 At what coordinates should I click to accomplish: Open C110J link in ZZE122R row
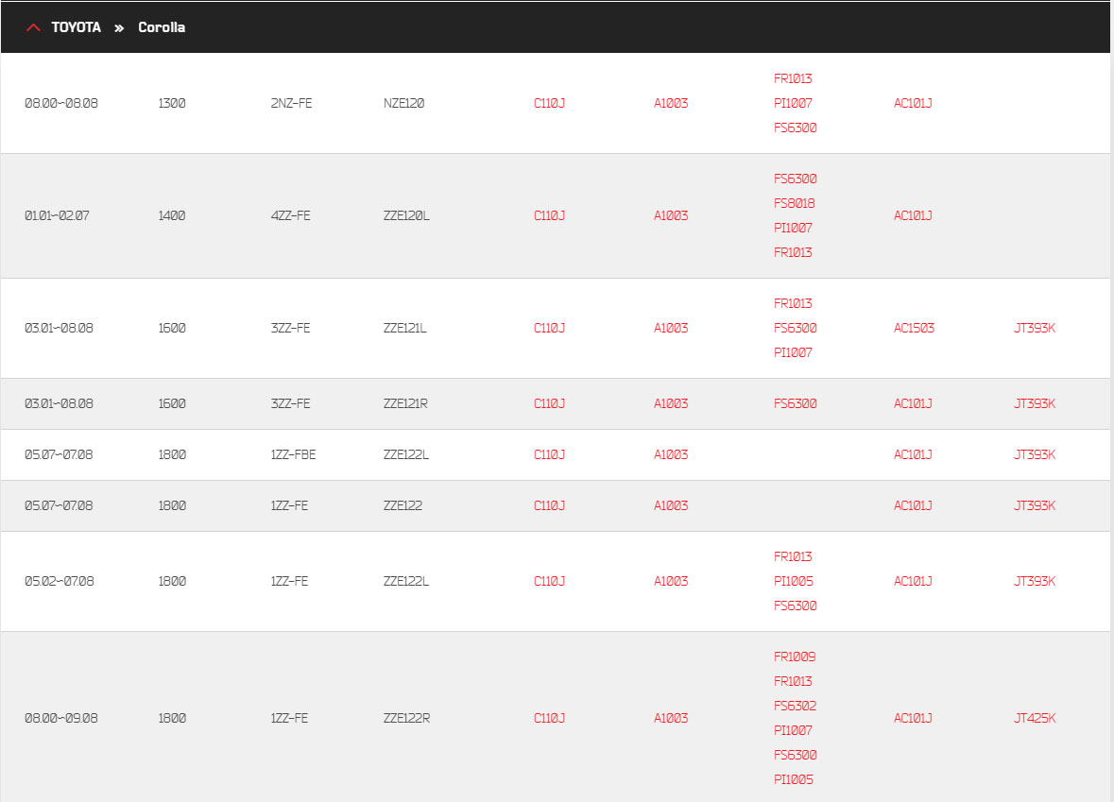click(x=549, y=719)
